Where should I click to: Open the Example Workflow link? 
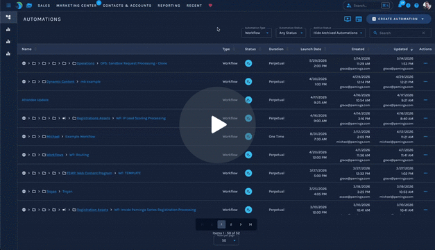[x=80, y=137]
